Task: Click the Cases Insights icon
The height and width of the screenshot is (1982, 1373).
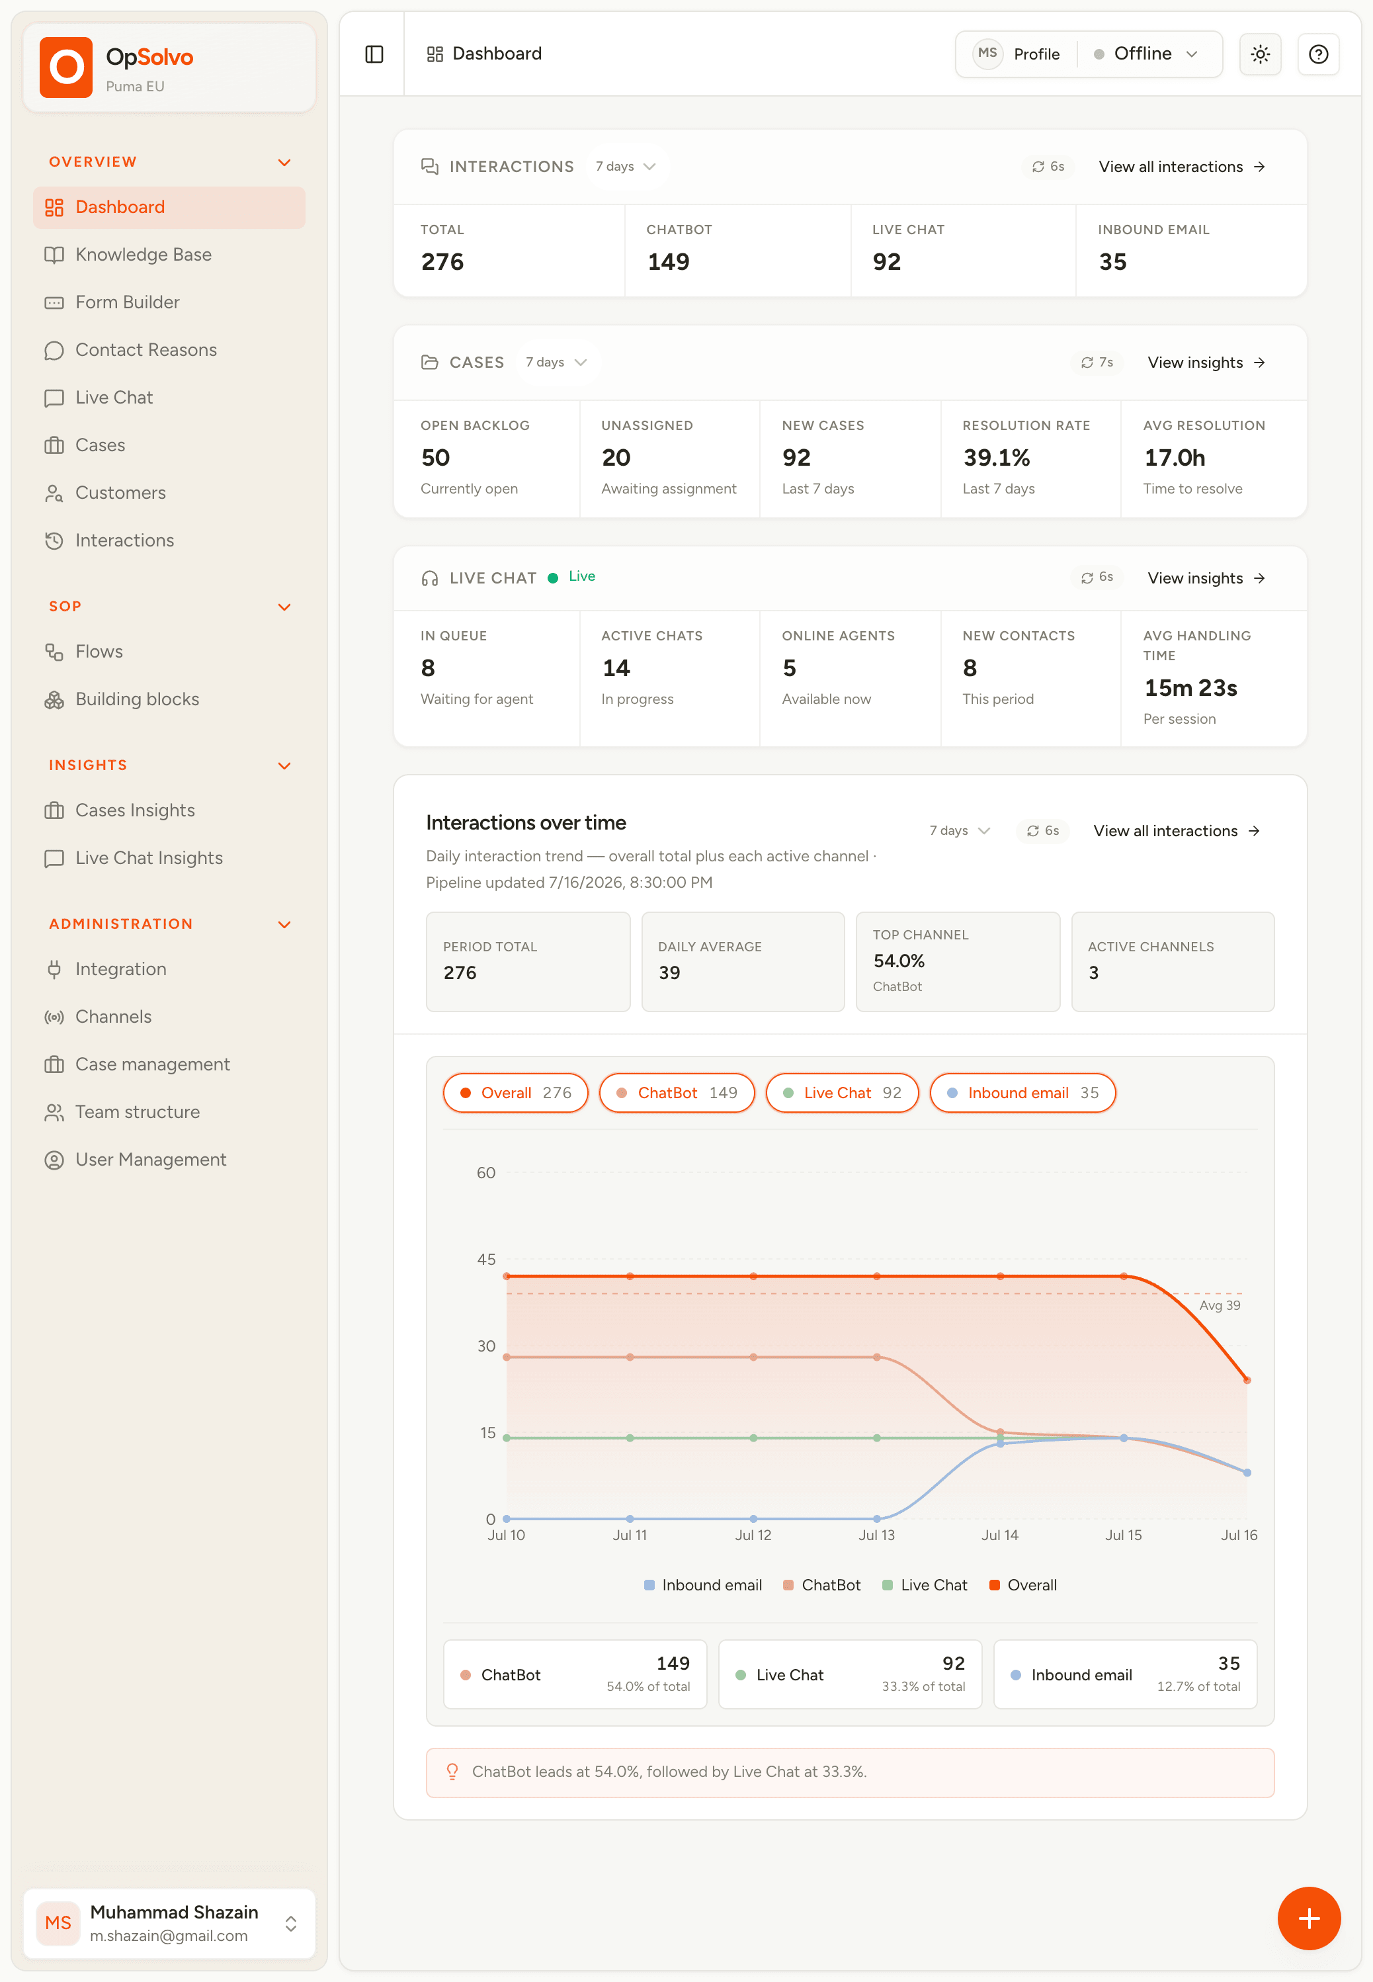Action: [54, 810]
